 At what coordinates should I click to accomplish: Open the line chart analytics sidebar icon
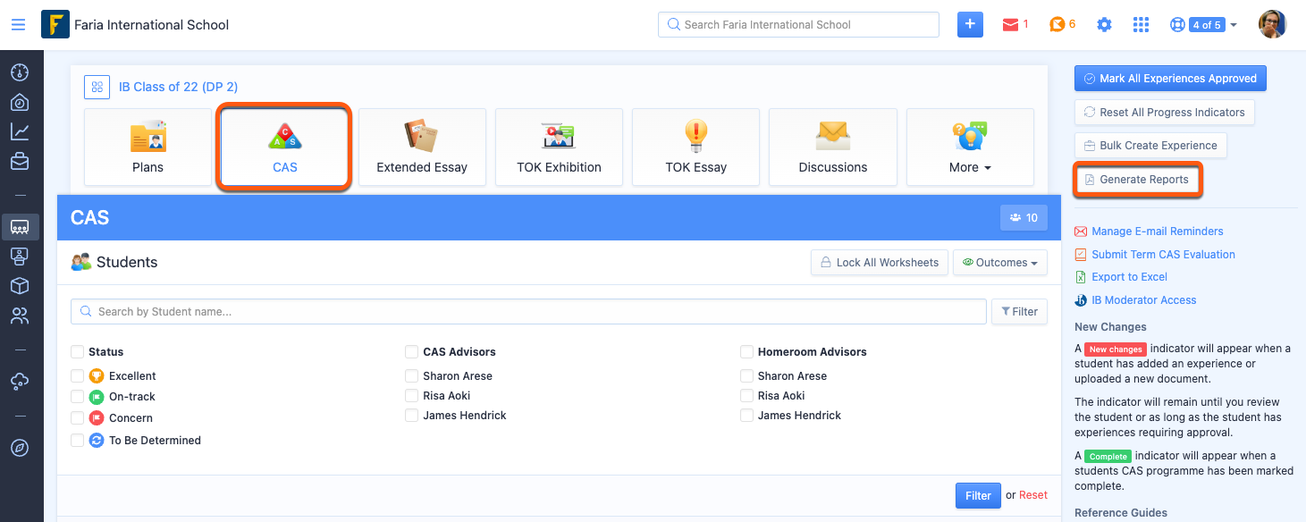[20, 131]
